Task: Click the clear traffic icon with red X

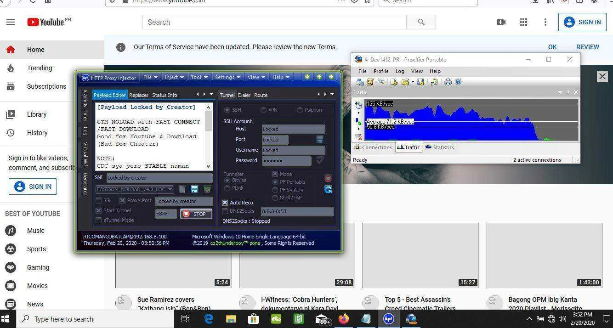Action: point(358,137)
